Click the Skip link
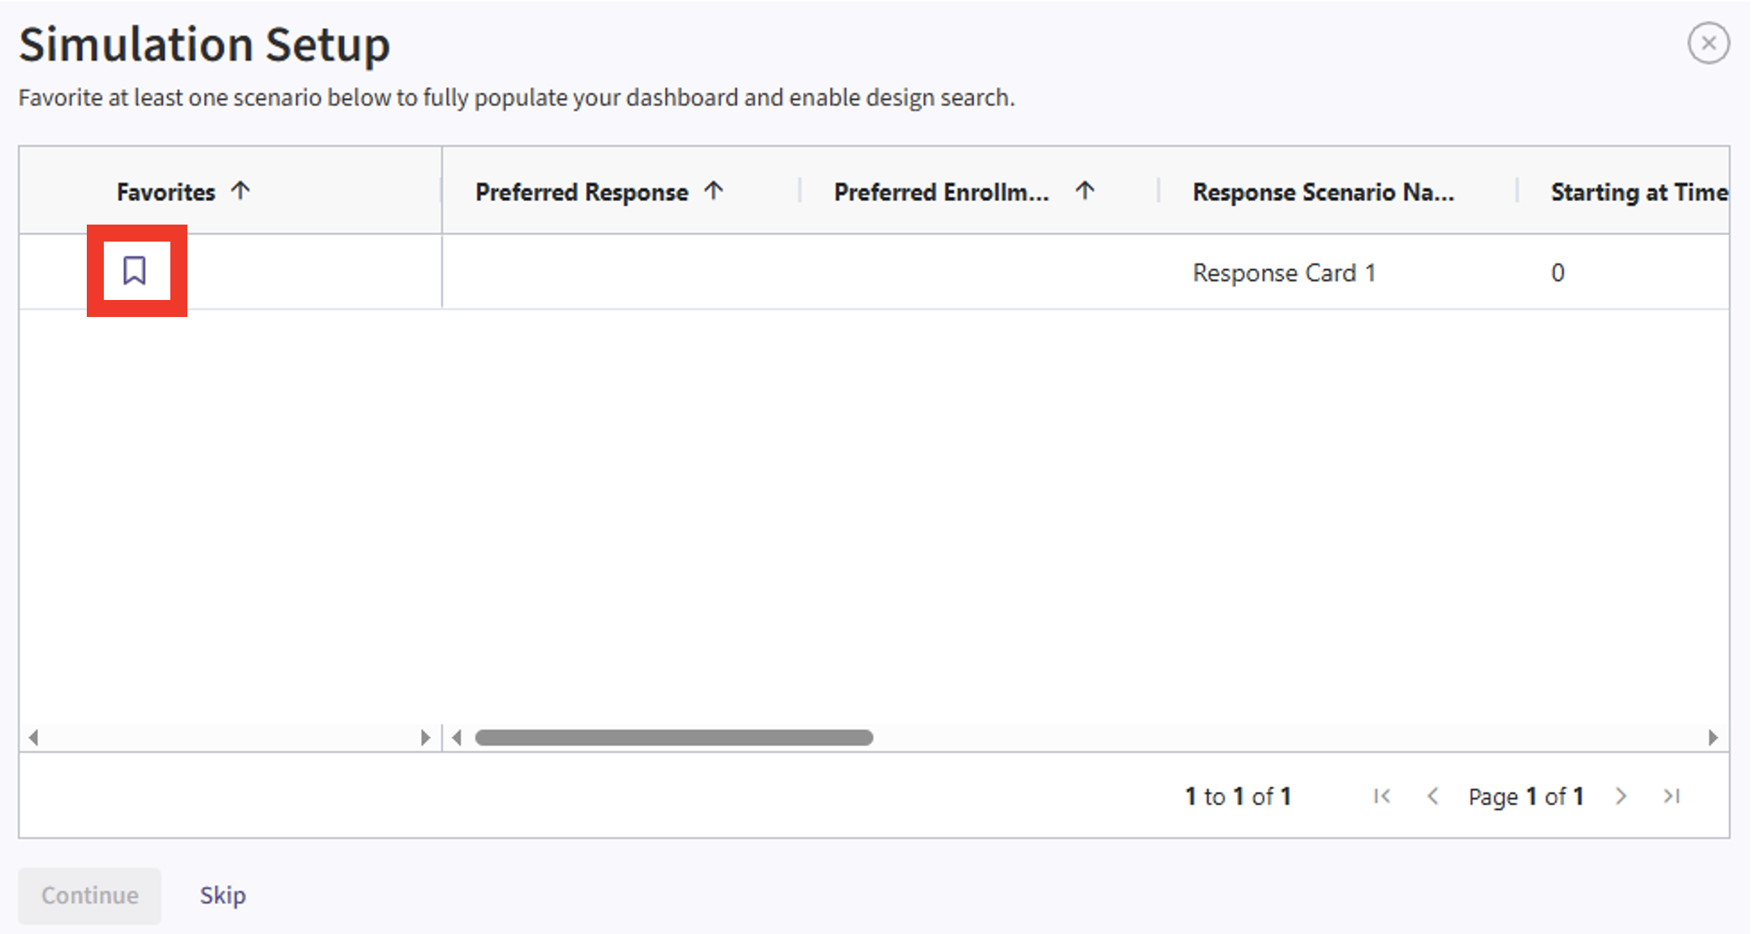The image size is (1752, 934). tap(222, 895)
